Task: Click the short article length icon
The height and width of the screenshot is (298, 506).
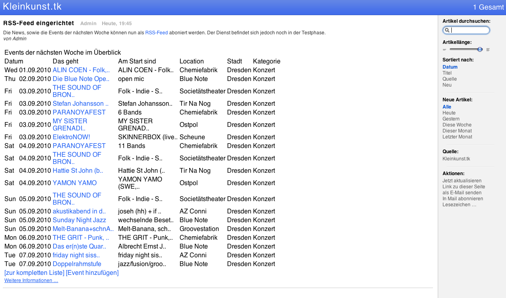Action: point(445,49)
